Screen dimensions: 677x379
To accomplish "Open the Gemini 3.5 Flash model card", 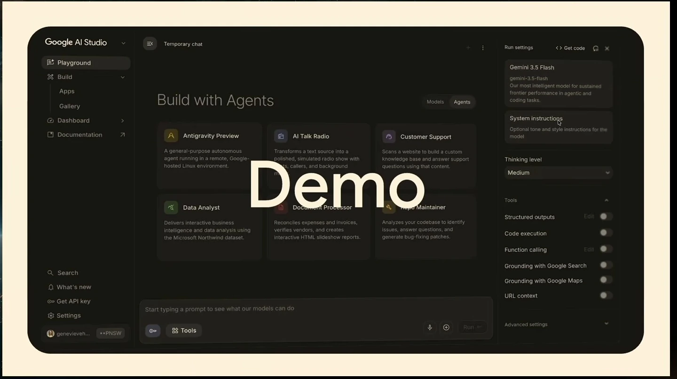I will point(559,83).
